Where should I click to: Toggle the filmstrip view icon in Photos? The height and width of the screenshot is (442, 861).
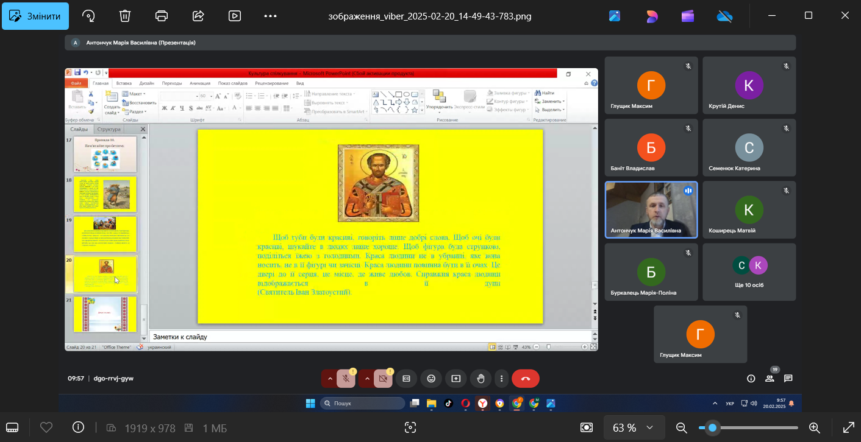[x=12, y=427]
